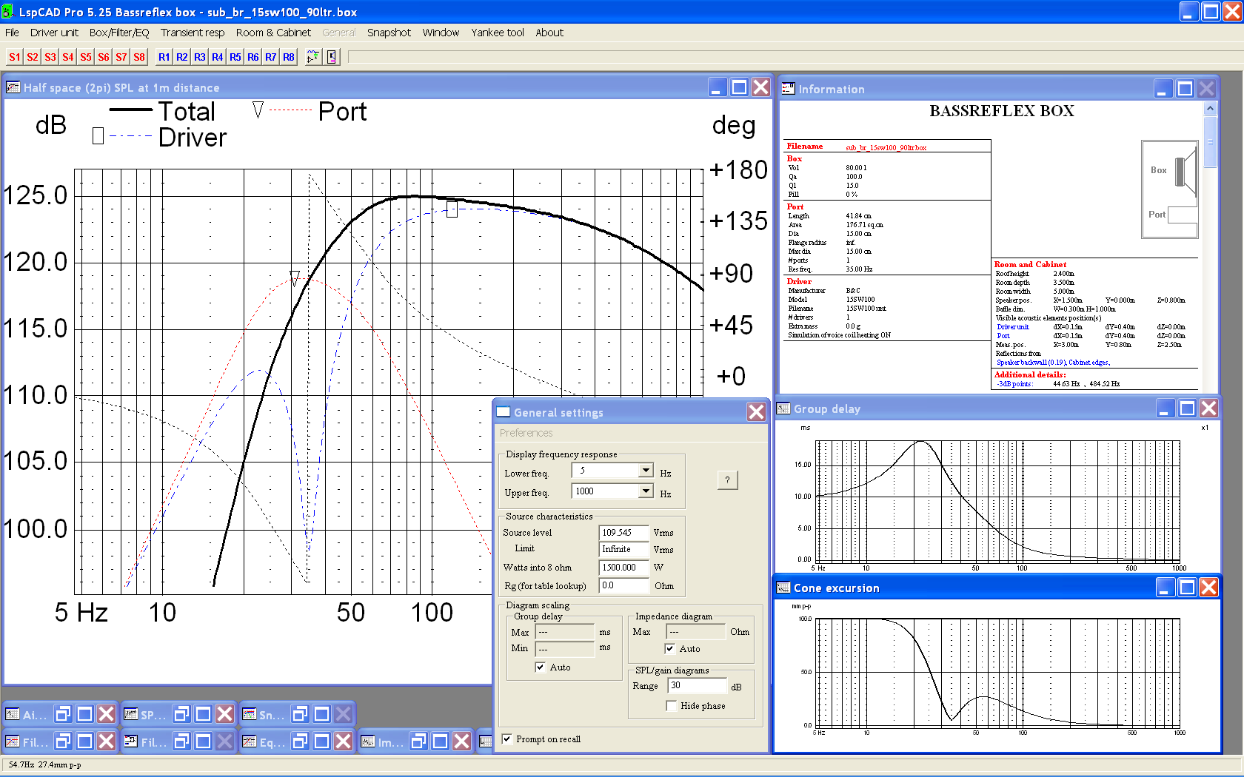
Task: Recall snapshot R2
Action: [182, 57]
